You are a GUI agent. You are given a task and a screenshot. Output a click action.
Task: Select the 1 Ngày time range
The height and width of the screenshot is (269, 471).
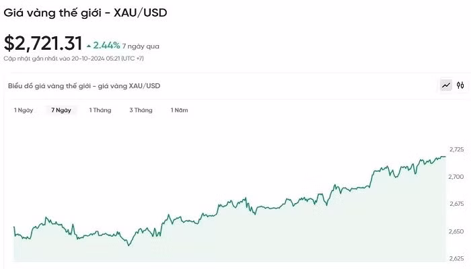[x=24, y=110]
